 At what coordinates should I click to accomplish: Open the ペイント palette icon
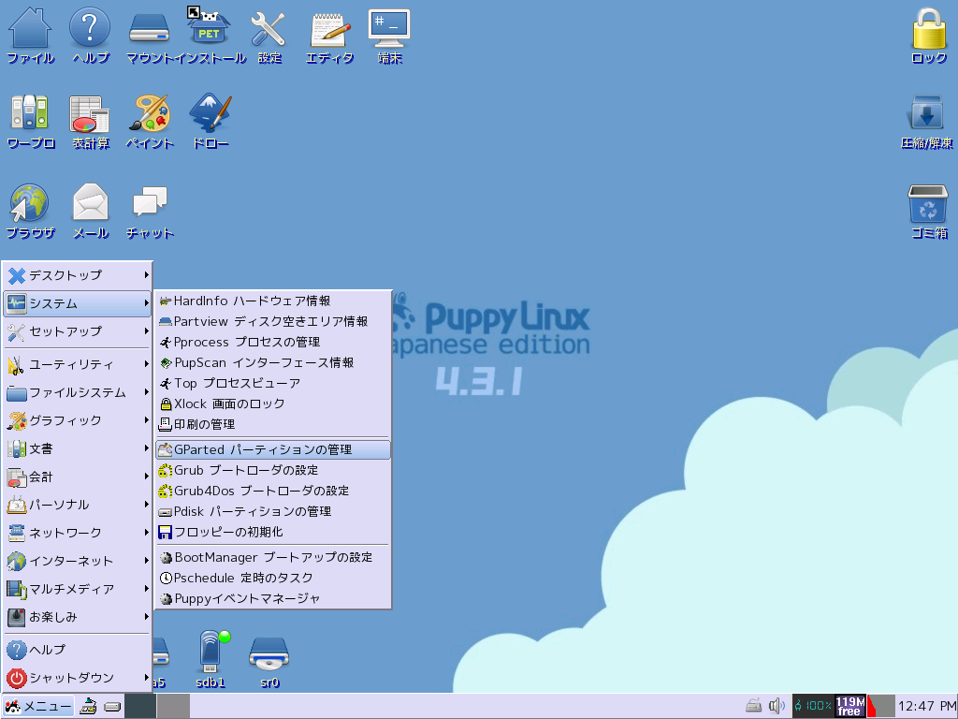149,113
